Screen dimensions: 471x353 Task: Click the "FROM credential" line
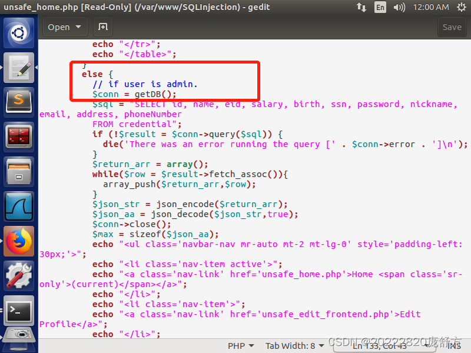pyautogui.click(x=137, y=124)
